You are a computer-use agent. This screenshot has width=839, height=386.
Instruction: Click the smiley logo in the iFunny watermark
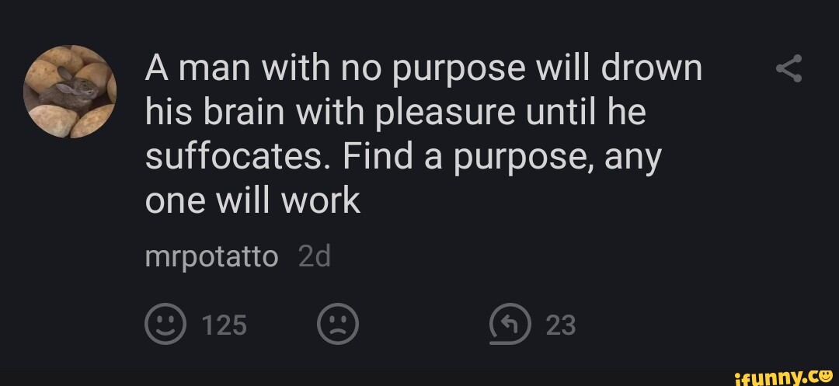coord(824,374)
